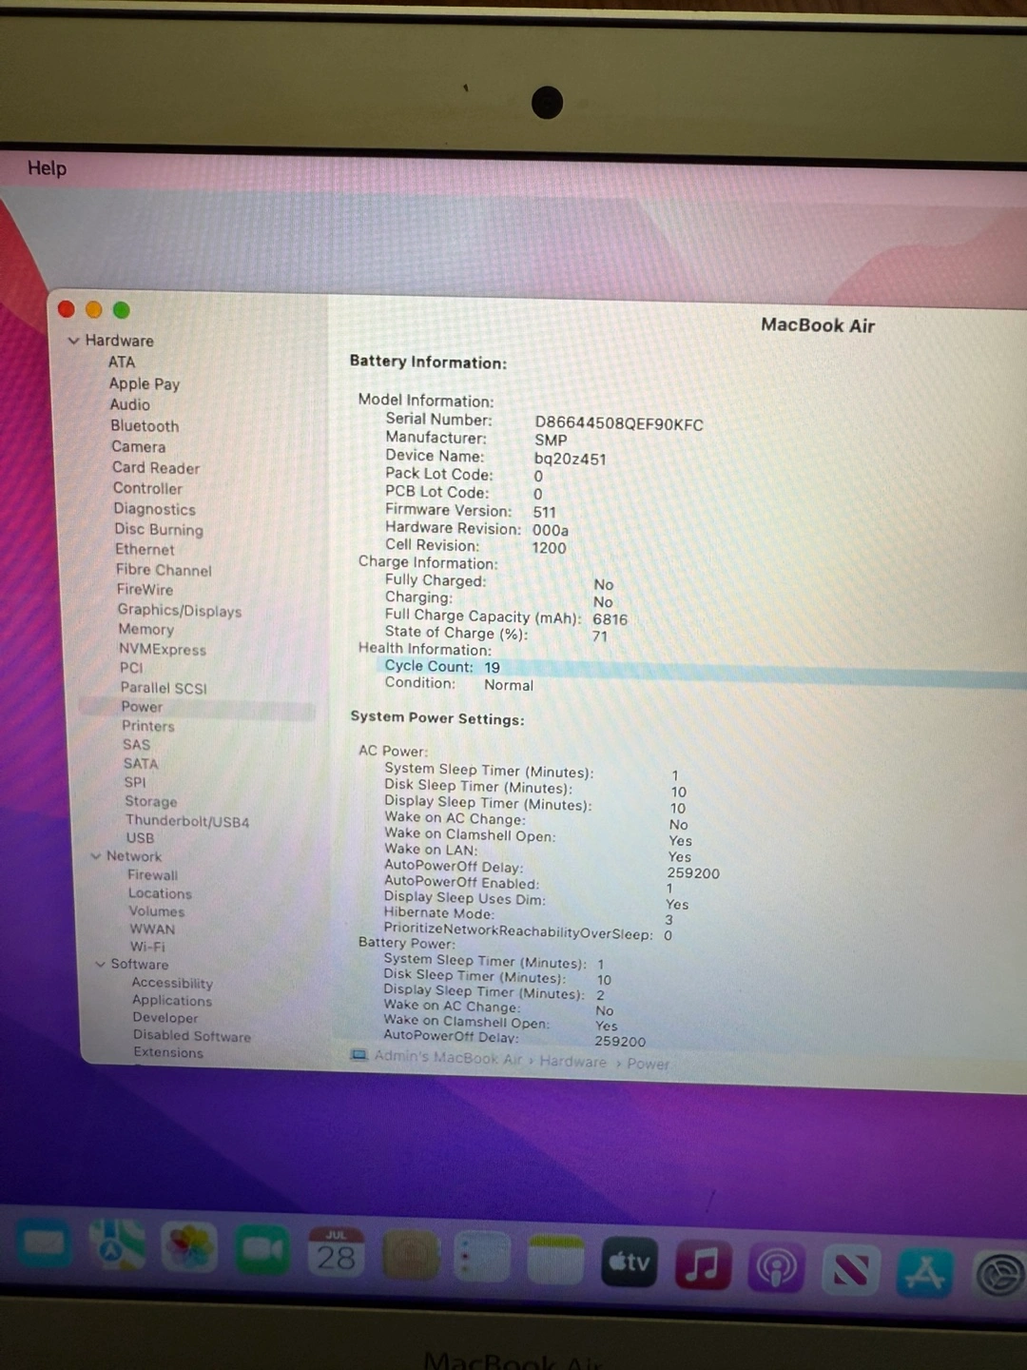Select Apple Pay in the sidebar

click(145, 383)
